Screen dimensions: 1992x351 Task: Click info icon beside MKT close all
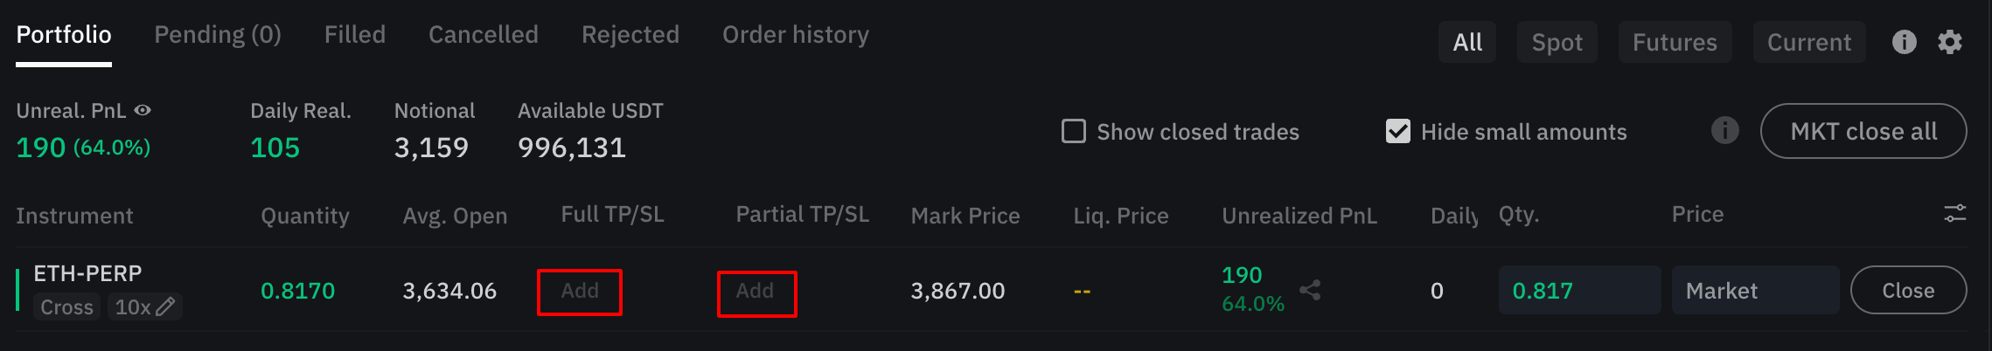pos(1724,131)
